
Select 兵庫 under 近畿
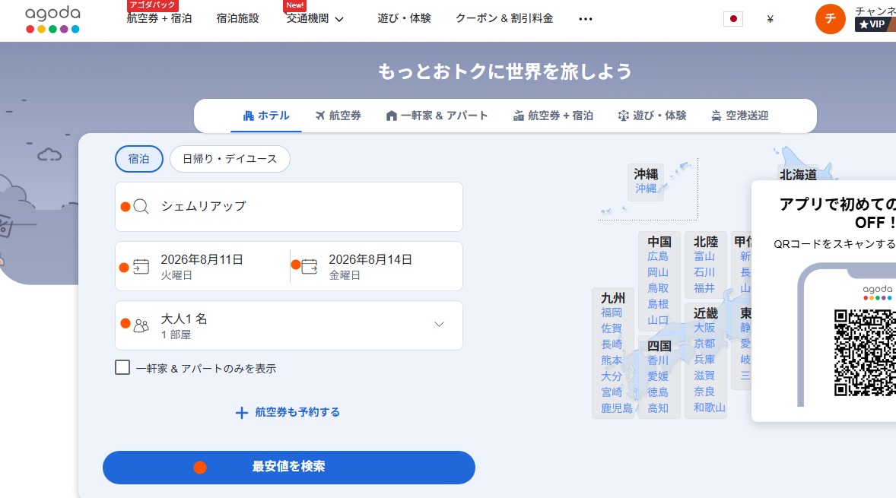point(704,360)
